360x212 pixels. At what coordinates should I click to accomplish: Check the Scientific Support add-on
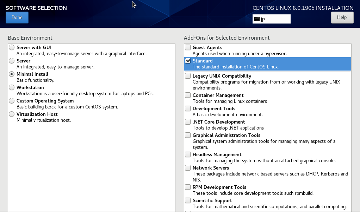tap(188, 200)
